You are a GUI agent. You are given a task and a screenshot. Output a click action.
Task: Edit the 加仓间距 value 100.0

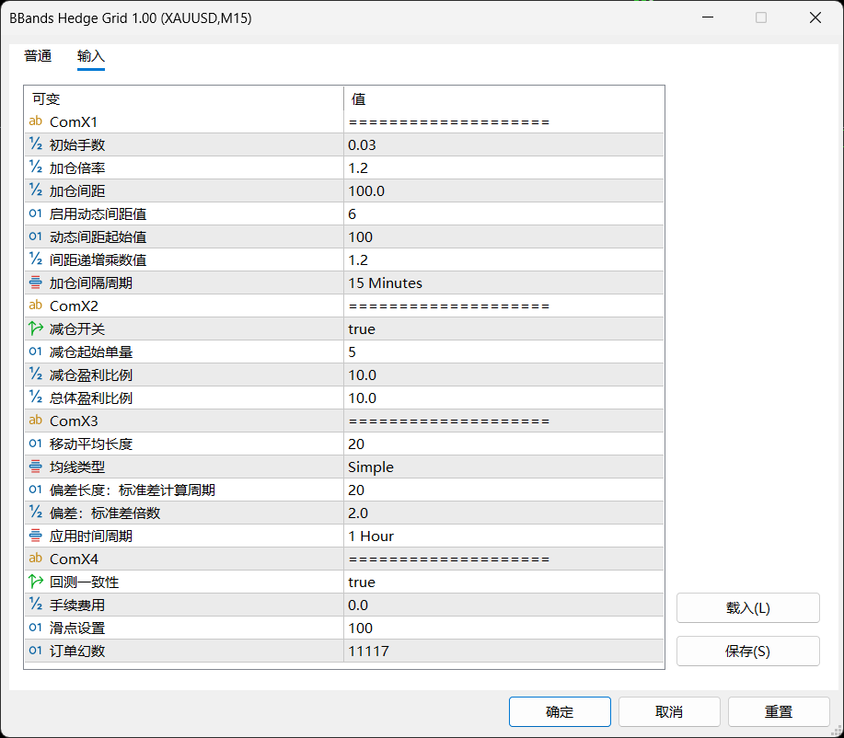tap(503, 190)
